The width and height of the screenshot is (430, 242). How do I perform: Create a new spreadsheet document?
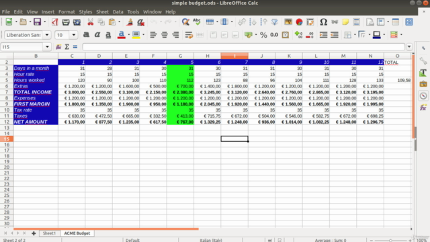(9, 22)
